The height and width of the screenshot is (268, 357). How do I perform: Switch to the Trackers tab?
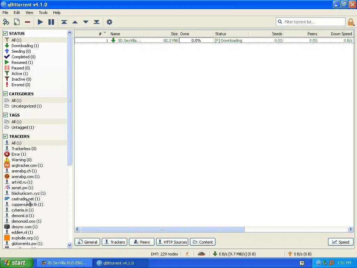point(114,242)
